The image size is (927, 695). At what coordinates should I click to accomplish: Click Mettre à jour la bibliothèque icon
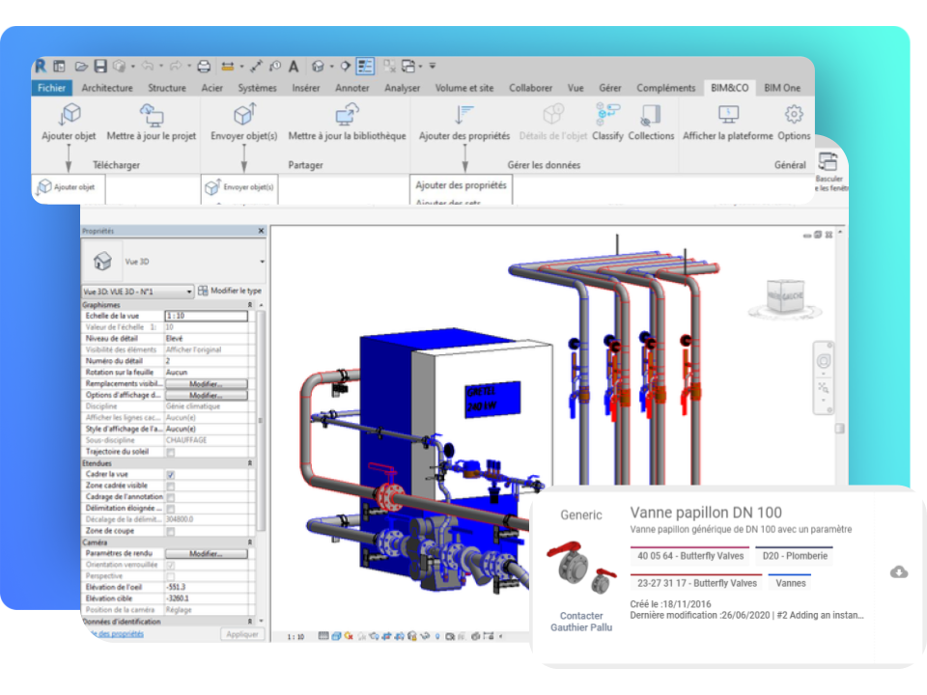(x=347, y=114)
